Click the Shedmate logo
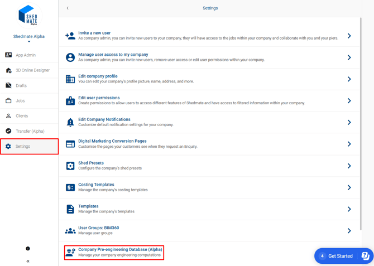Viewport: 374px width, 266px height. pos(29,16)
